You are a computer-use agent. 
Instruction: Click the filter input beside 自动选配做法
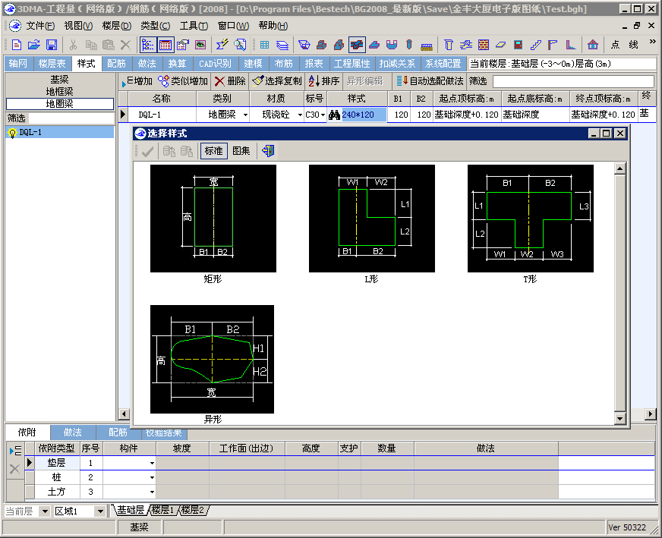[x=574, y=81]
